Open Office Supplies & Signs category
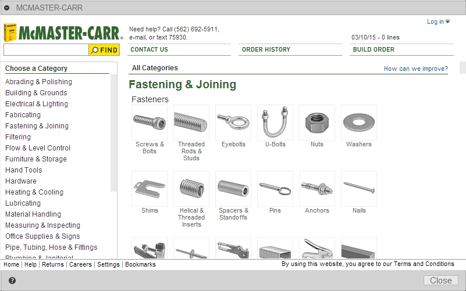The image size is (466, 291). (42, 236)
